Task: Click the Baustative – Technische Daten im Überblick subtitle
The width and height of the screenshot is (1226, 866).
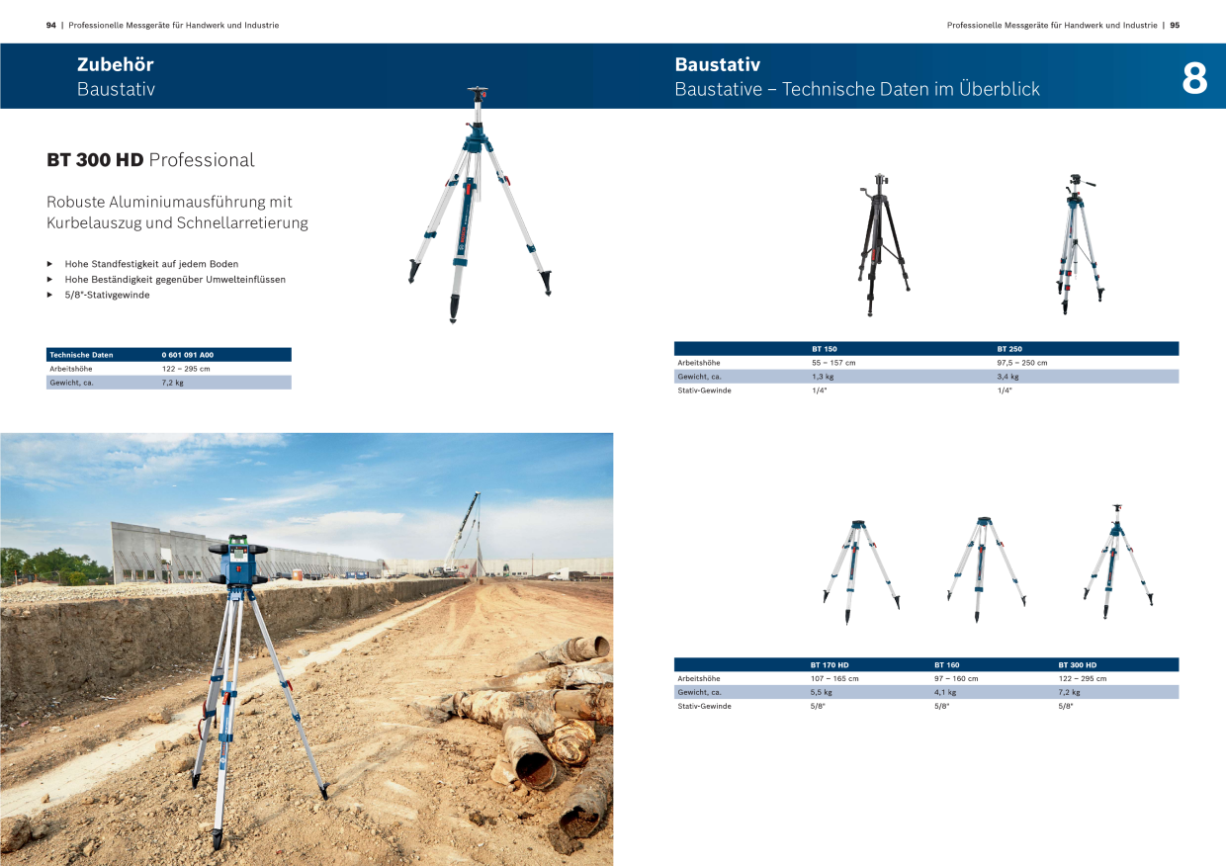Action: tap(857, 89)
